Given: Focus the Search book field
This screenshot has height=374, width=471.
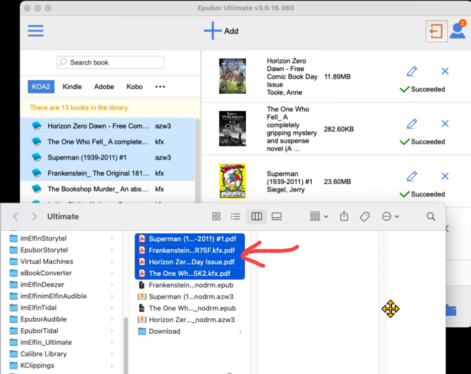Looking at the screenshot, I should click(110, 62).
